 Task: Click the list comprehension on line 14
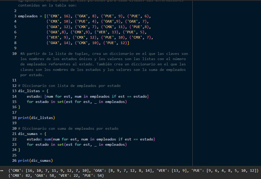click(x=97, y=96)
